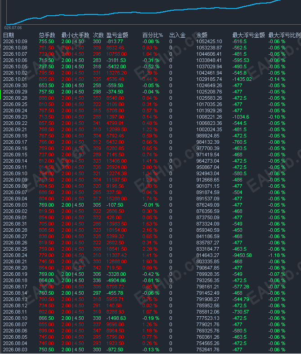Click profit 11597.50 on 2026.09.09

(117, 180)
